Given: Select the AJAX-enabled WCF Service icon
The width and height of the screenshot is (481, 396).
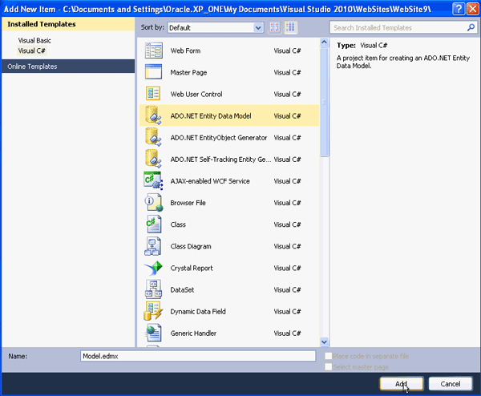Looking at the screenshot, I should [153, 180].
